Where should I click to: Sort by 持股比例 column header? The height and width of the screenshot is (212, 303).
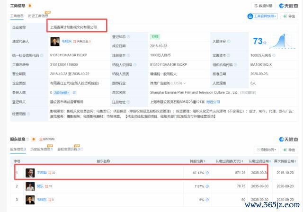(197, 161)
